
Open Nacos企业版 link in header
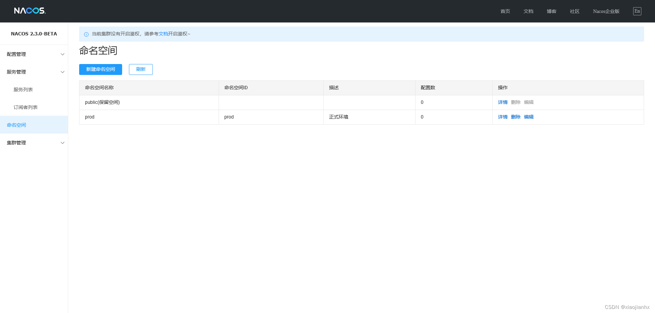coord(606,11)
